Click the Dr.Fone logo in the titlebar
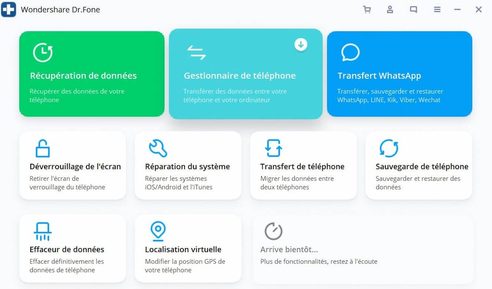Image resolution: width=492 pixels, height=289 pixels. tap(8, 9)
